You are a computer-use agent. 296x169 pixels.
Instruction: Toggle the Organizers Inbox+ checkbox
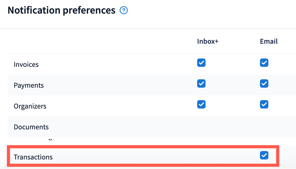(201, 104)
